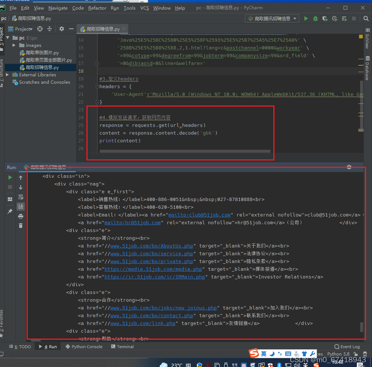Click the Profile run icon in the top toolbar
Screen dimensions: 372x367
(x=335, y=18)
